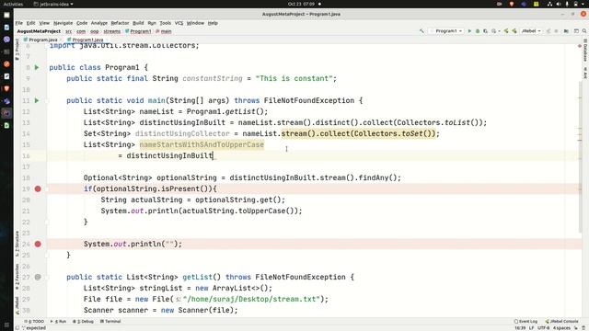This screenshot has height=331, width=589.
Task: Open the Edit menu
Action: point(30,23)
